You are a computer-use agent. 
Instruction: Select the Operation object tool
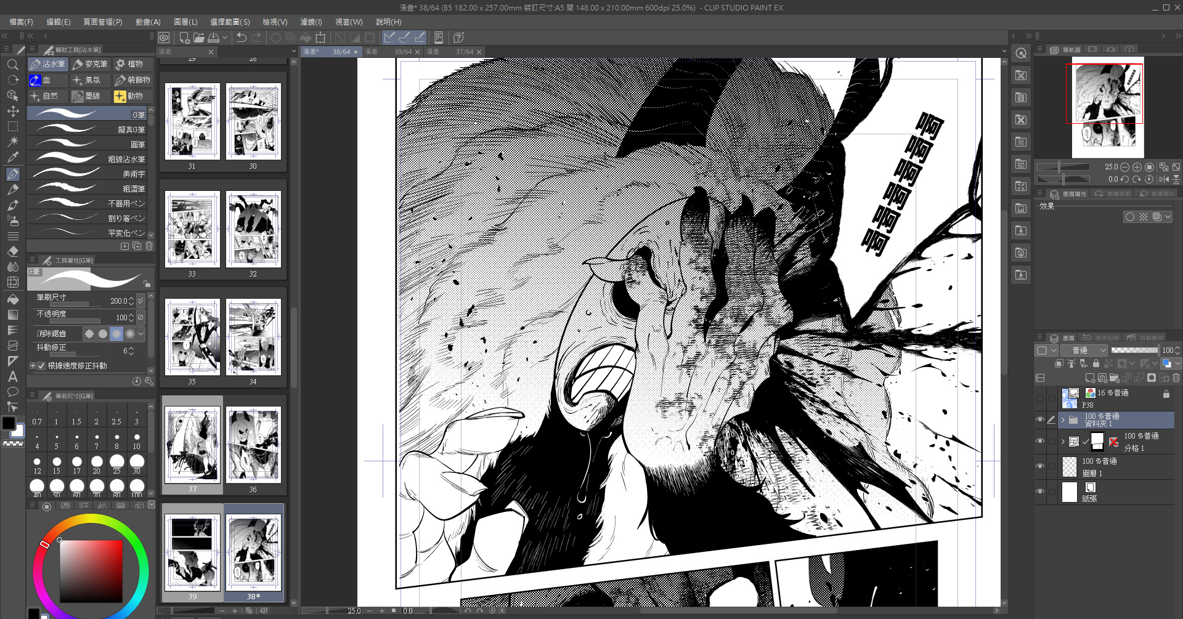pyautogui.click(x=12, y=96)
